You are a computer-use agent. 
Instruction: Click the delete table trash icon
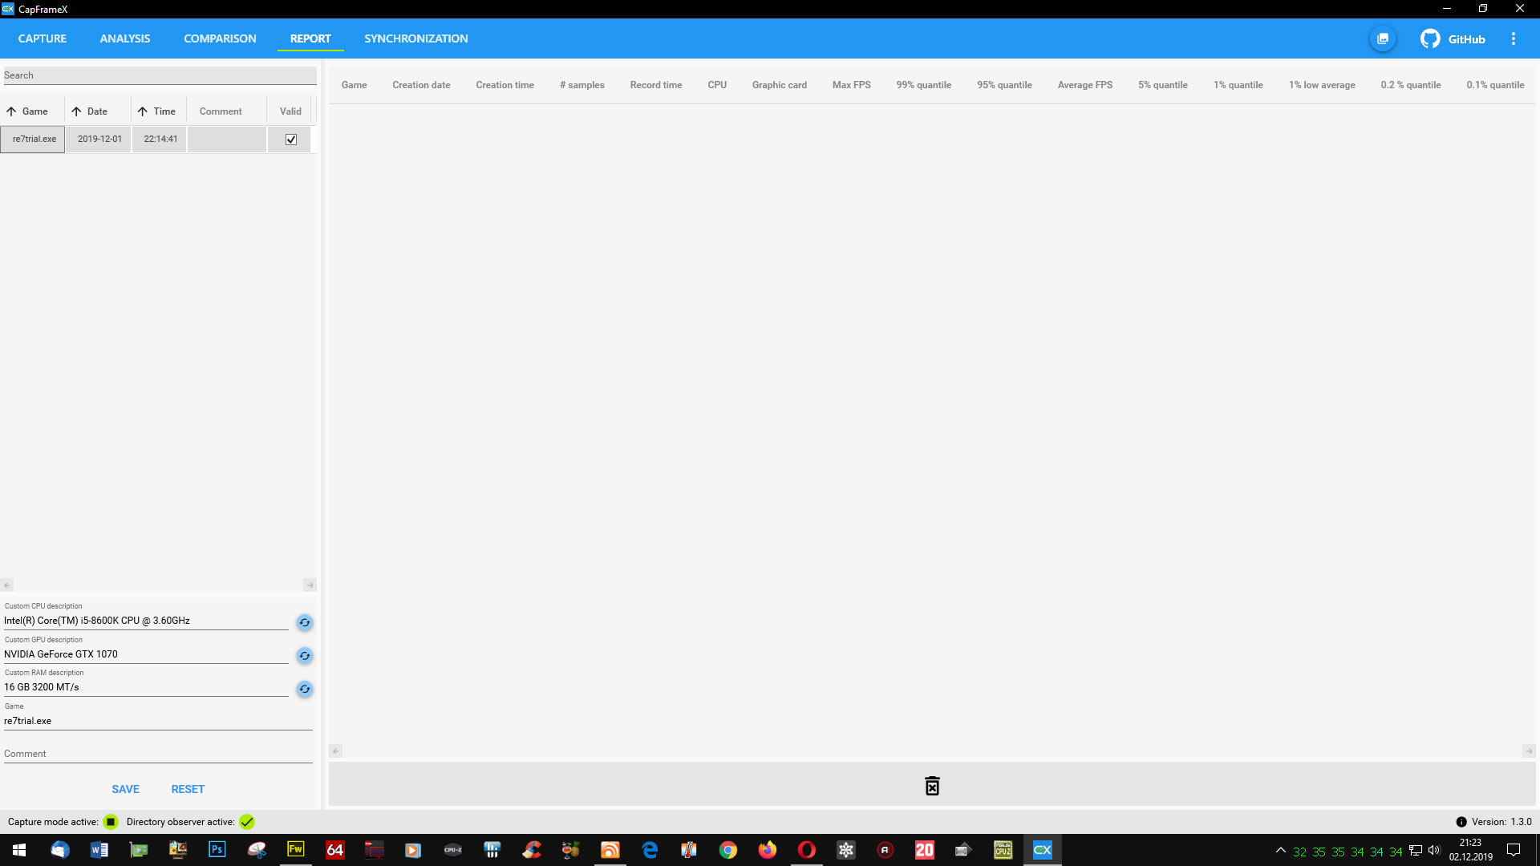[x=932, y=786]
